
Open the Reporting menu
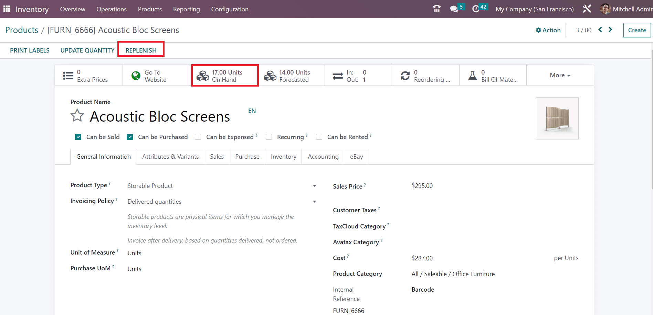coord(186,9)
